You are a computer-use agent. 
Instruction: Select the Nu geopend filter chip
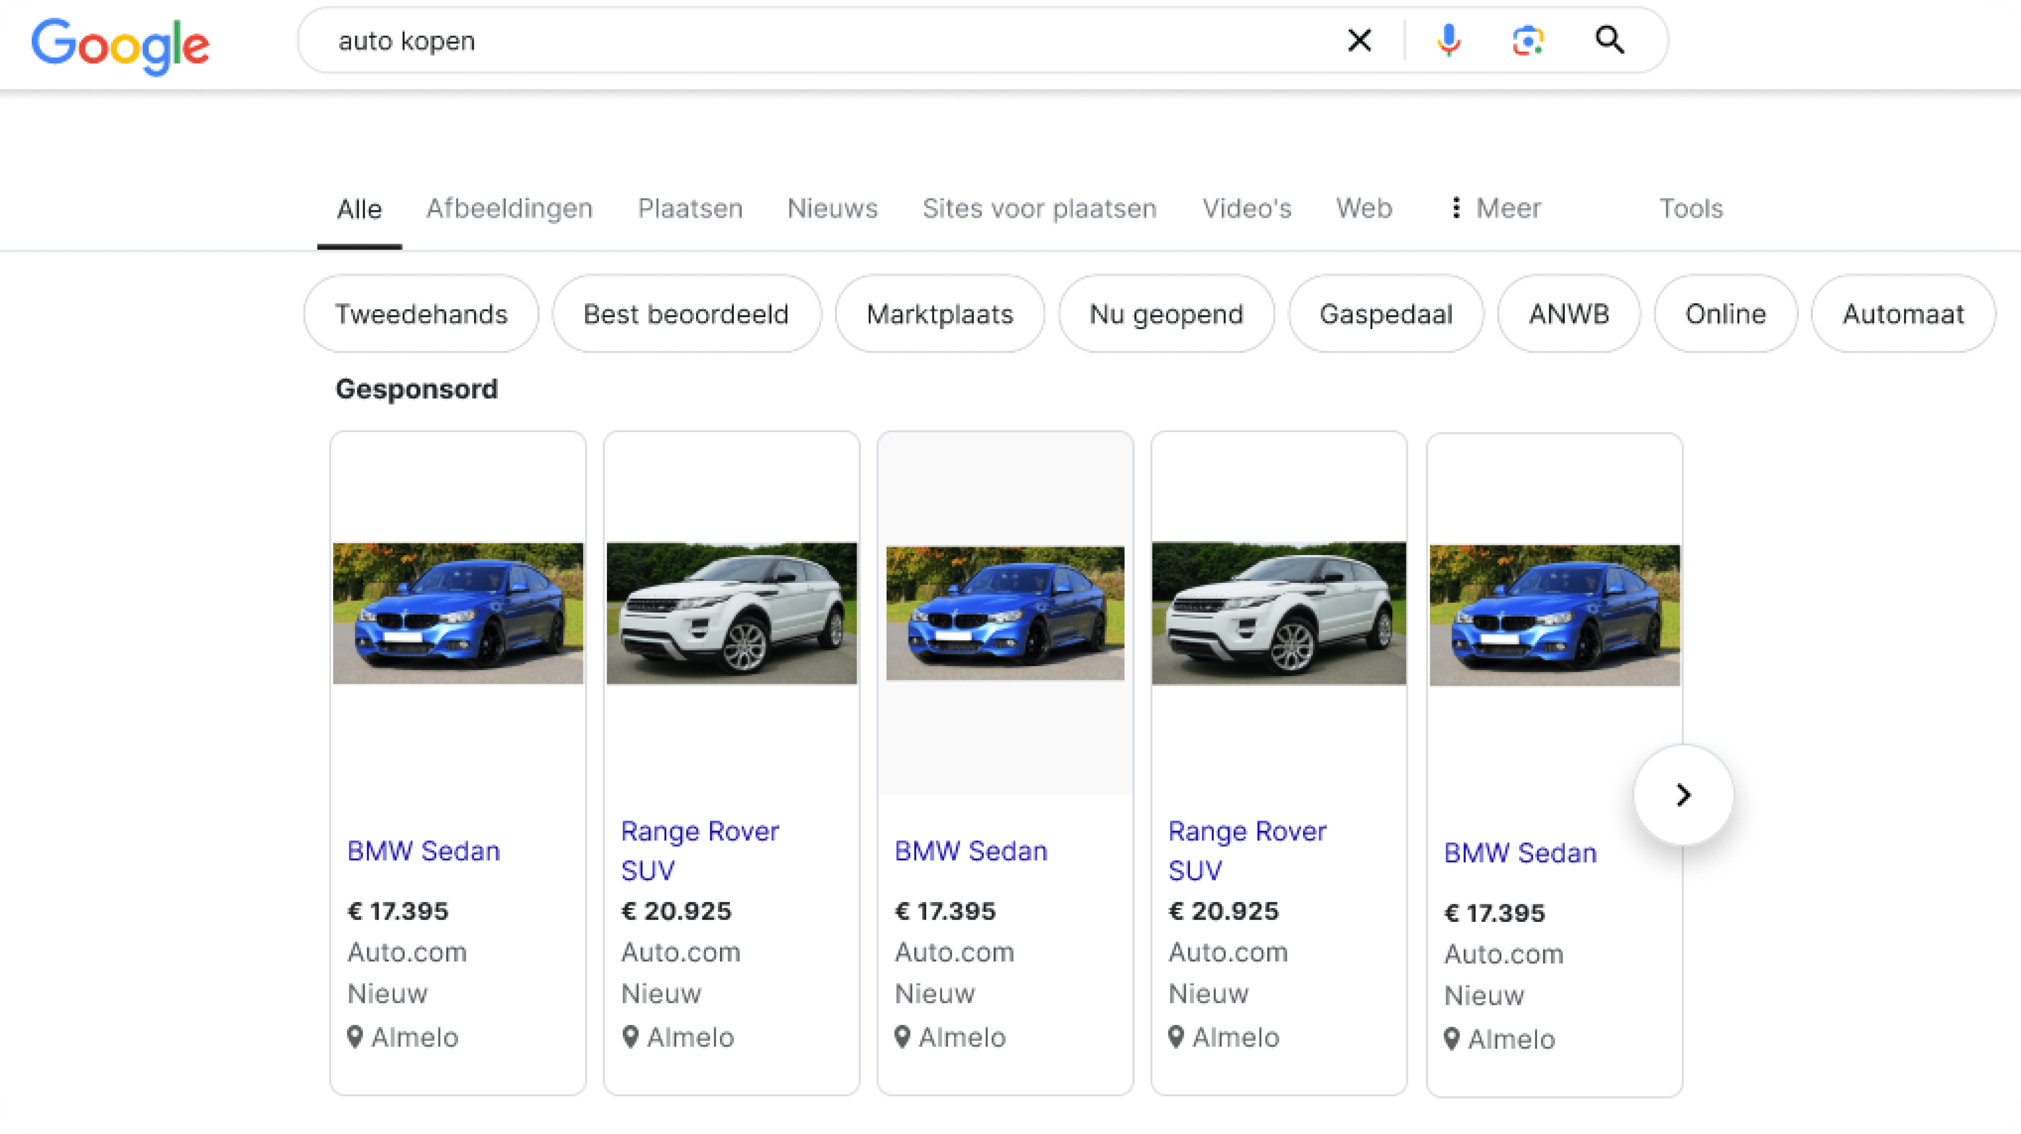coord(1167,314)
